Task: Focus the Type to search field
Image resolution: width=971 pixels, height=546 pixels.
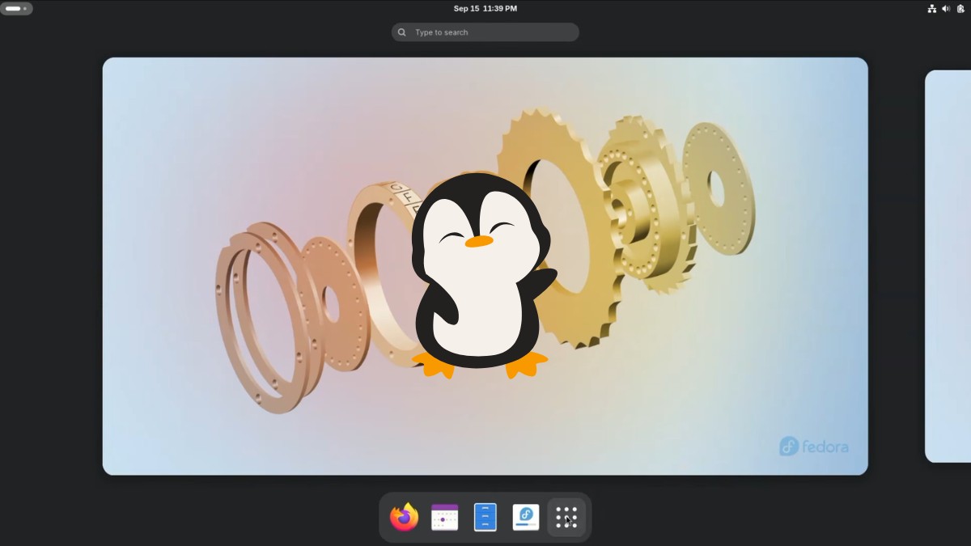Action: click(x=485, y=32)
